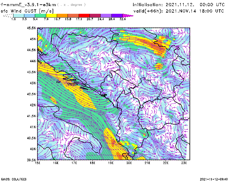Click the legend value 13.8

point(68,19)
